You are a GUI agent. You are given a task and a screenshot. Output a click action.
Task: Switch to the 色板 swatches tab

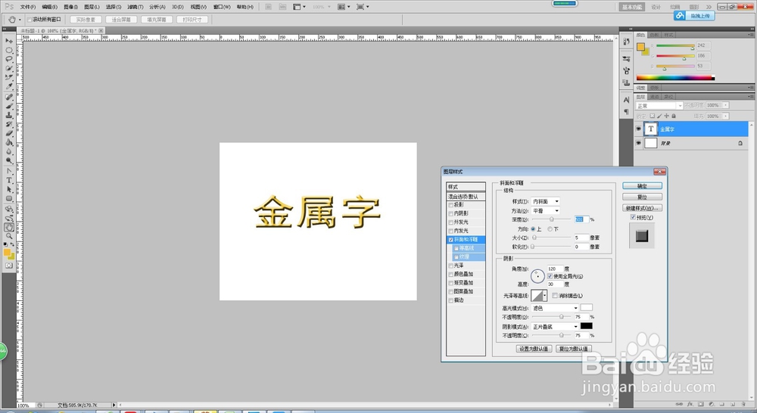655,35
